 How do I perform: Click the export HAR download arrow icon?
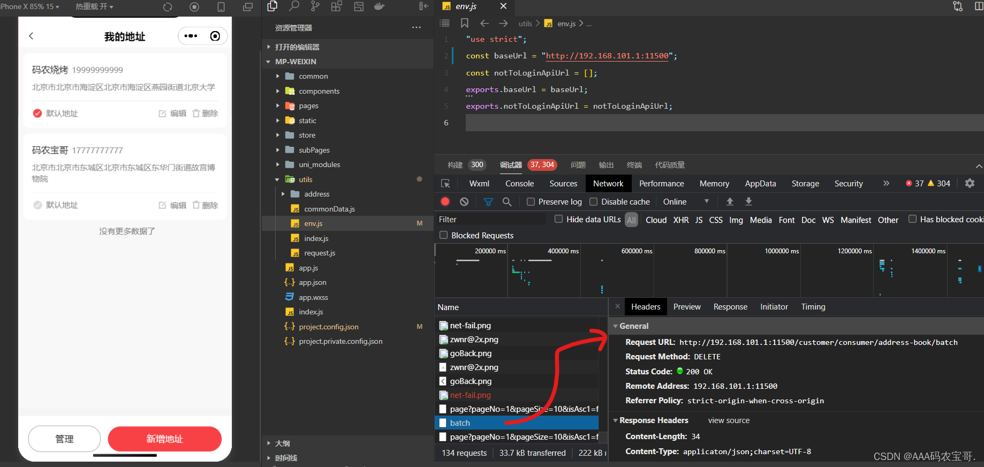coord(748,201)
